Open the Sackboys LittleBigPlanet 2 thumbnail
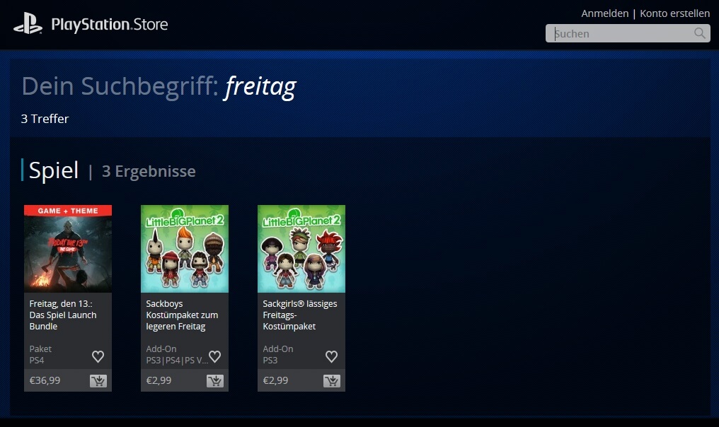The height and width of the screenshot is (427, 719). point(185,249)
